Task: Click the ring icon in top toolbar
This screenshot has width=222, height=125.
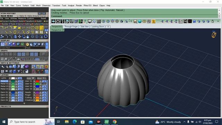Action: (58, 22)
